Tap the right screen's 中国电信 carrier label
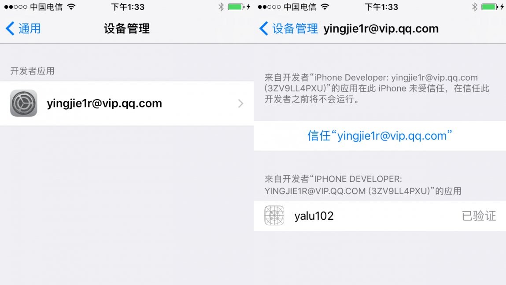506x285 pixels. click(300, 7)
